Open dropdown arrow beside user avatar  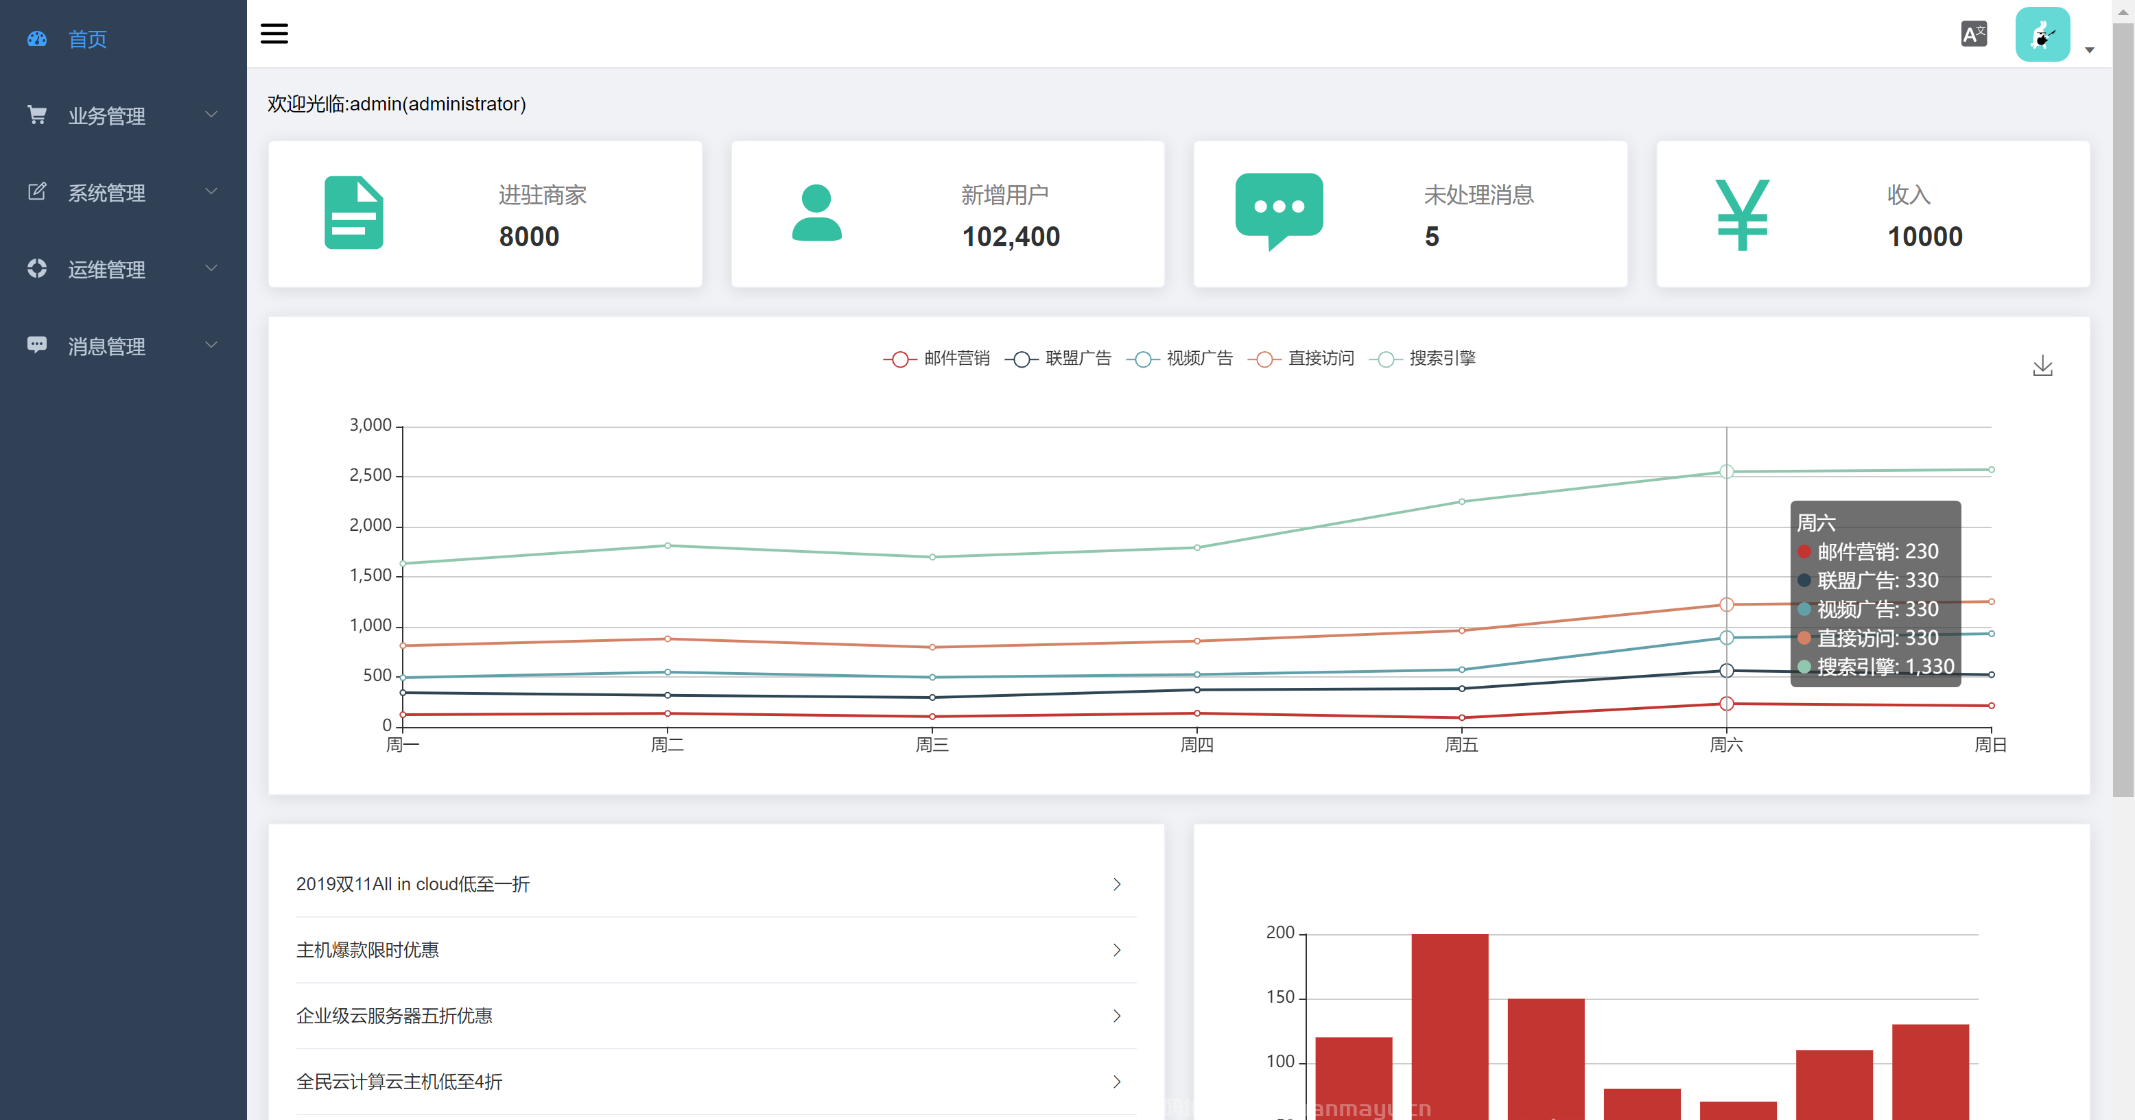click(2090, 51)
